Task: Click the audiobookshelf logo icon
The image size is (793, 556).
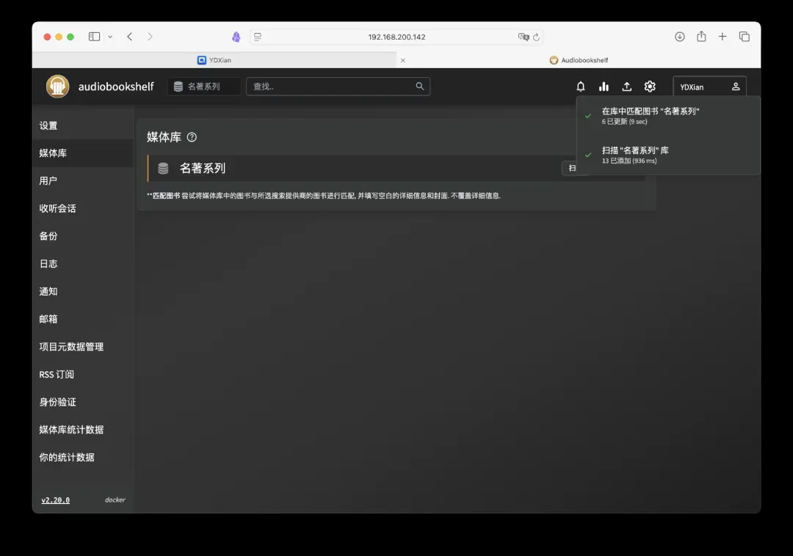Action: 58,87
